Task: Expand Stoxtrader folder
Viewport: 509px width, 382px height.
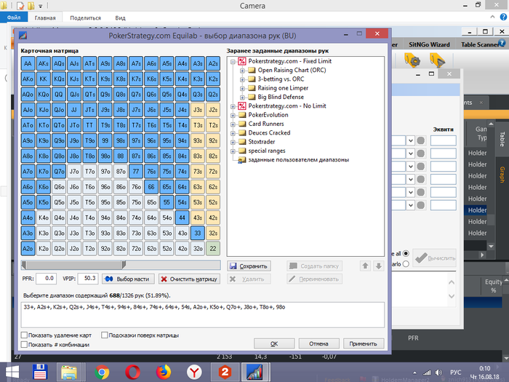Action: (233, 142)
